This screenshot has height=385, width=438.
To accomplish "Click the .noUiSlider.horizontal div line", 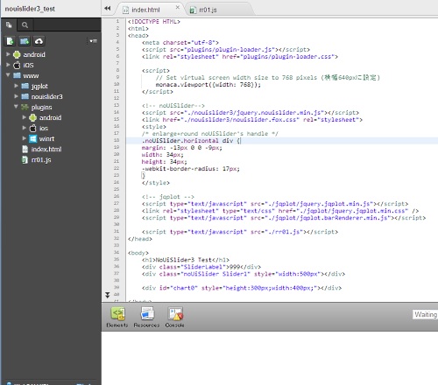I will (191, 141).
